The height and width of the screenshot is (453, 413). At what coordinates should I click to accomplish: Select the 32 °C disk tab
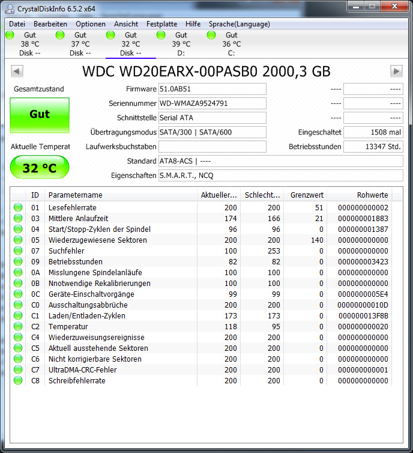[x=131, y=44]
